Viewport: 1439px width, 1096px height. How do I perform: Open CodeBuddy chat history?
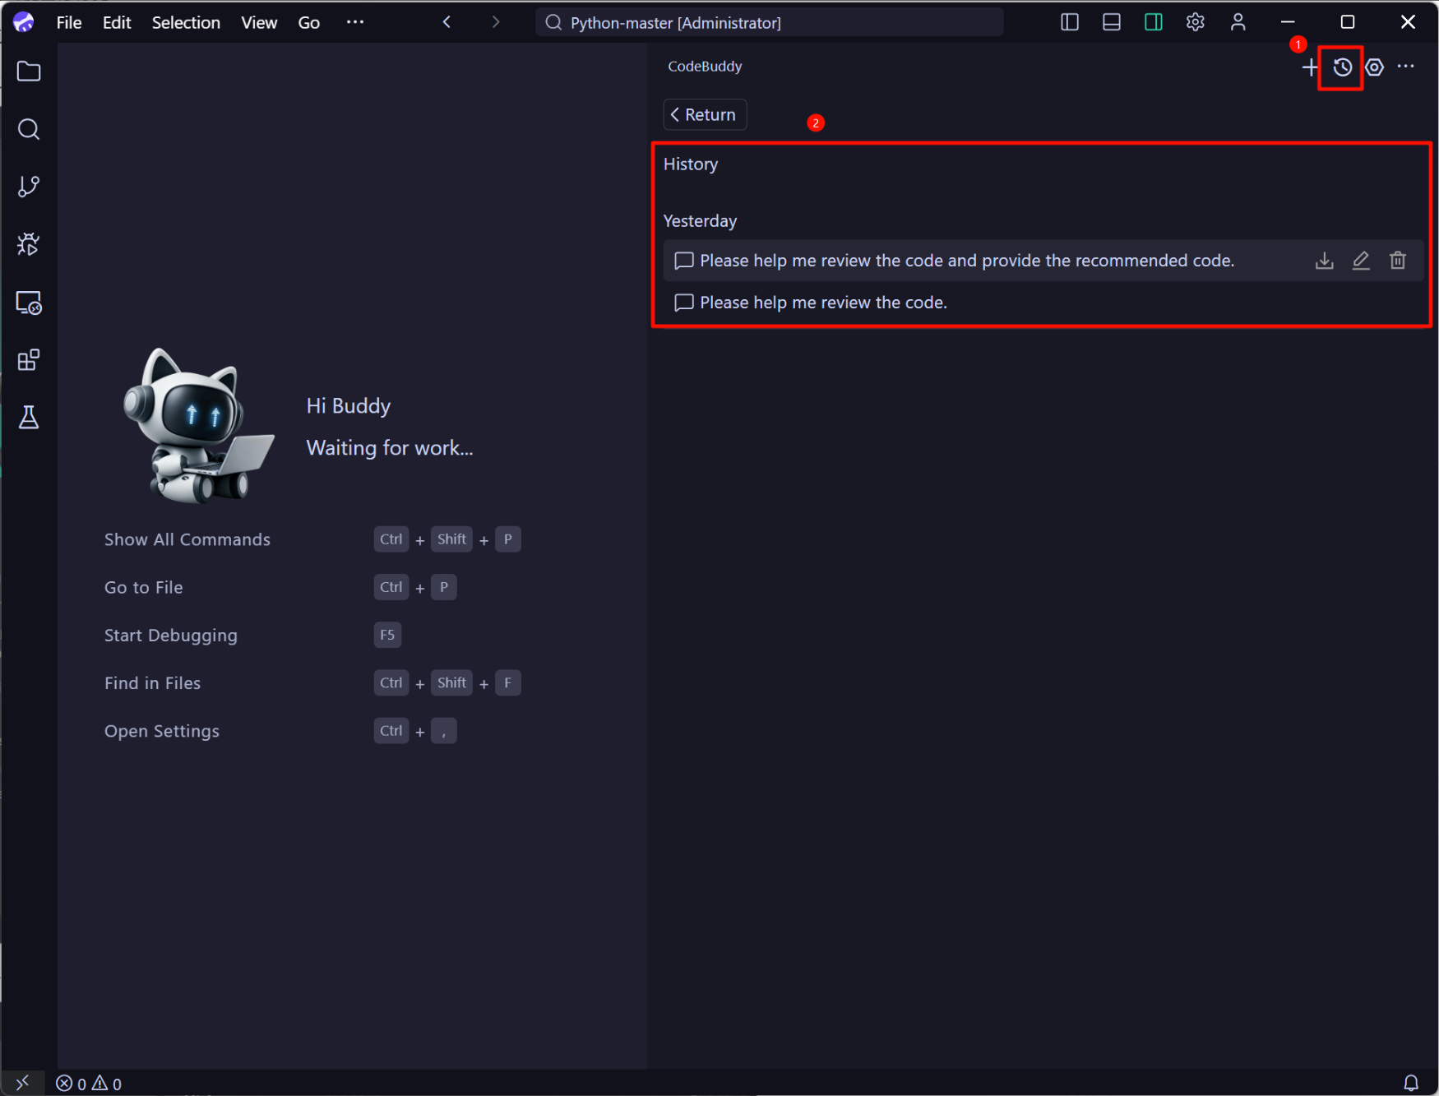pyautogui.click(x=1342, y=67)
